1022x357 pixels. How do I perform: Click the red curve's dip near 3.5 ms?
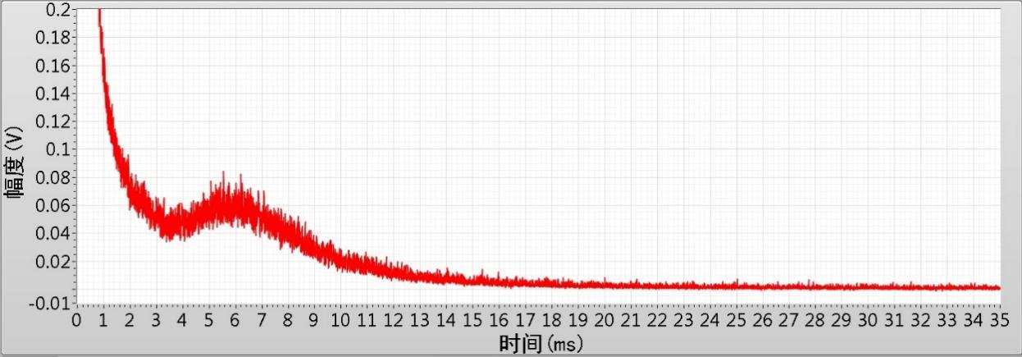click(x=170, y=224)
